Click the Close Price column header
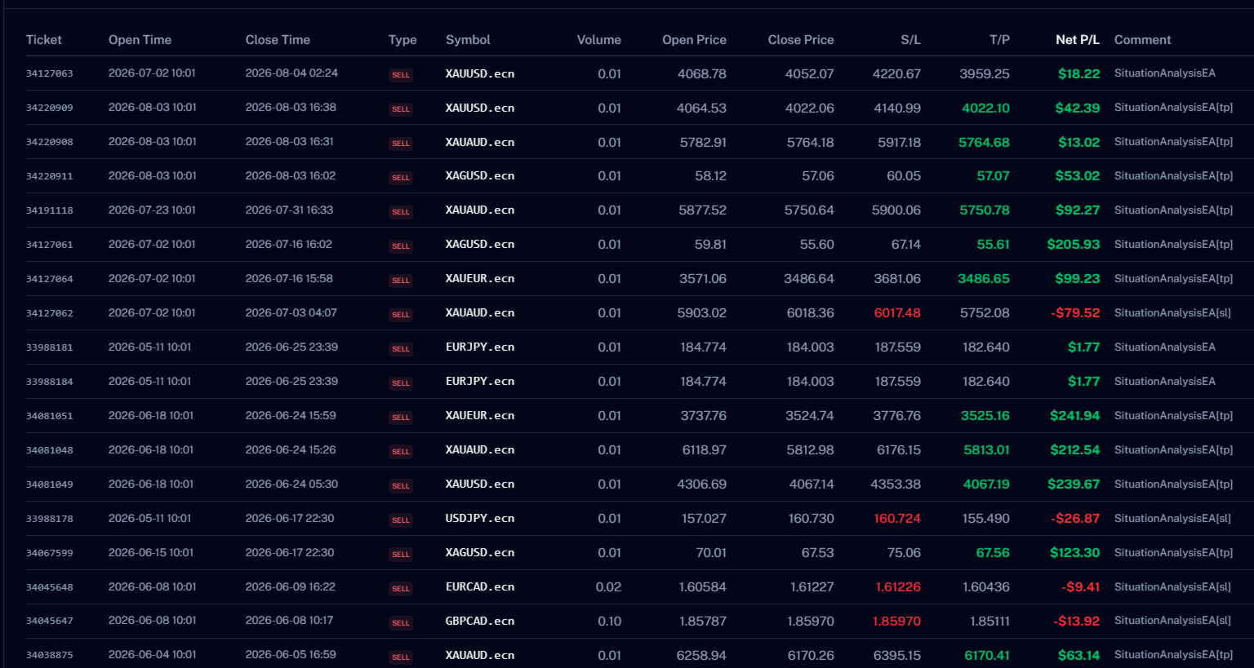The width and height of the screenshot is (1254, 668). 801,40
